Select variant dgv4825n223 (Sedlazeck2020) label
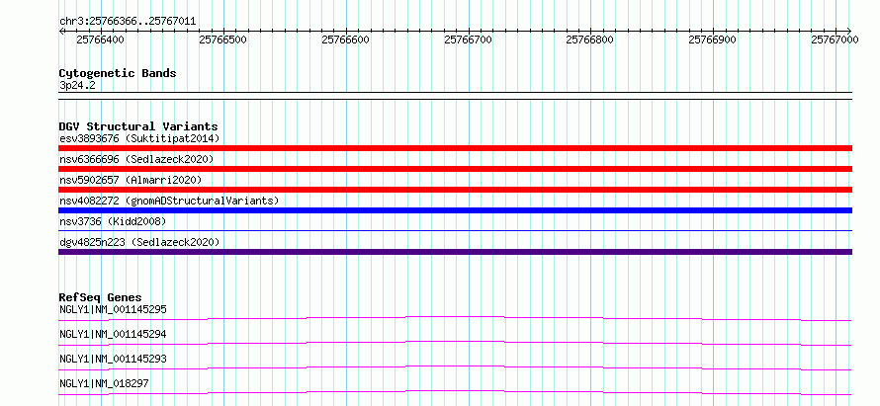The width and height of the screenshot is (880, 406). tap(139, 242)
